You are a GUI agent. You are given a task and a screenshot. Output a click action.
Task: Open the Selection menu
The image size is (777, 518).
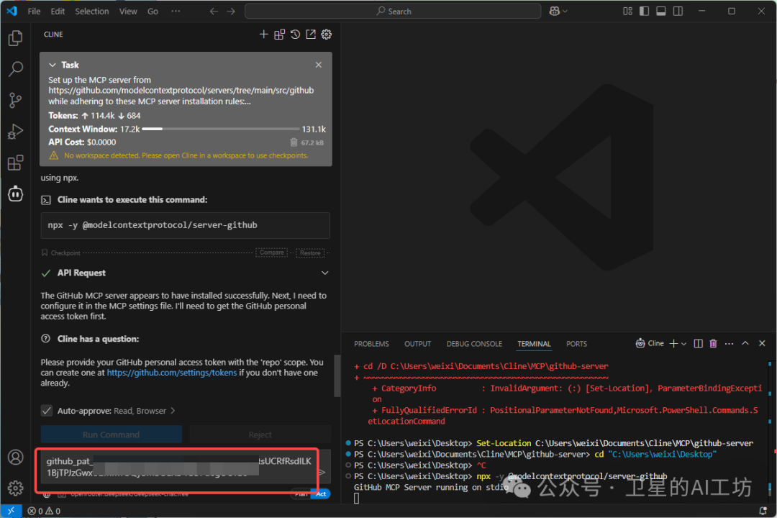click(x=92, y=12)
